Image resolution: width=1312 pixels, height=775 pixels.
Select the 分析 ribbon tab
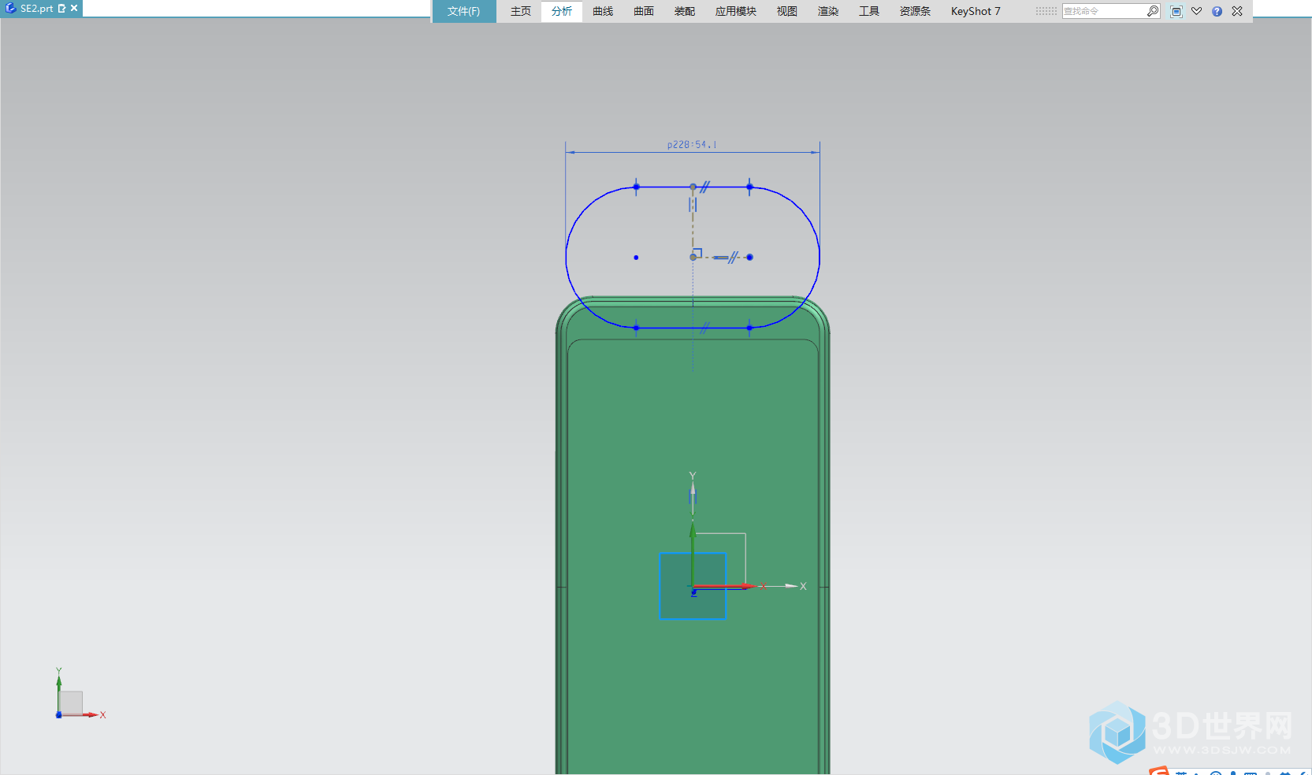point(562,11)
